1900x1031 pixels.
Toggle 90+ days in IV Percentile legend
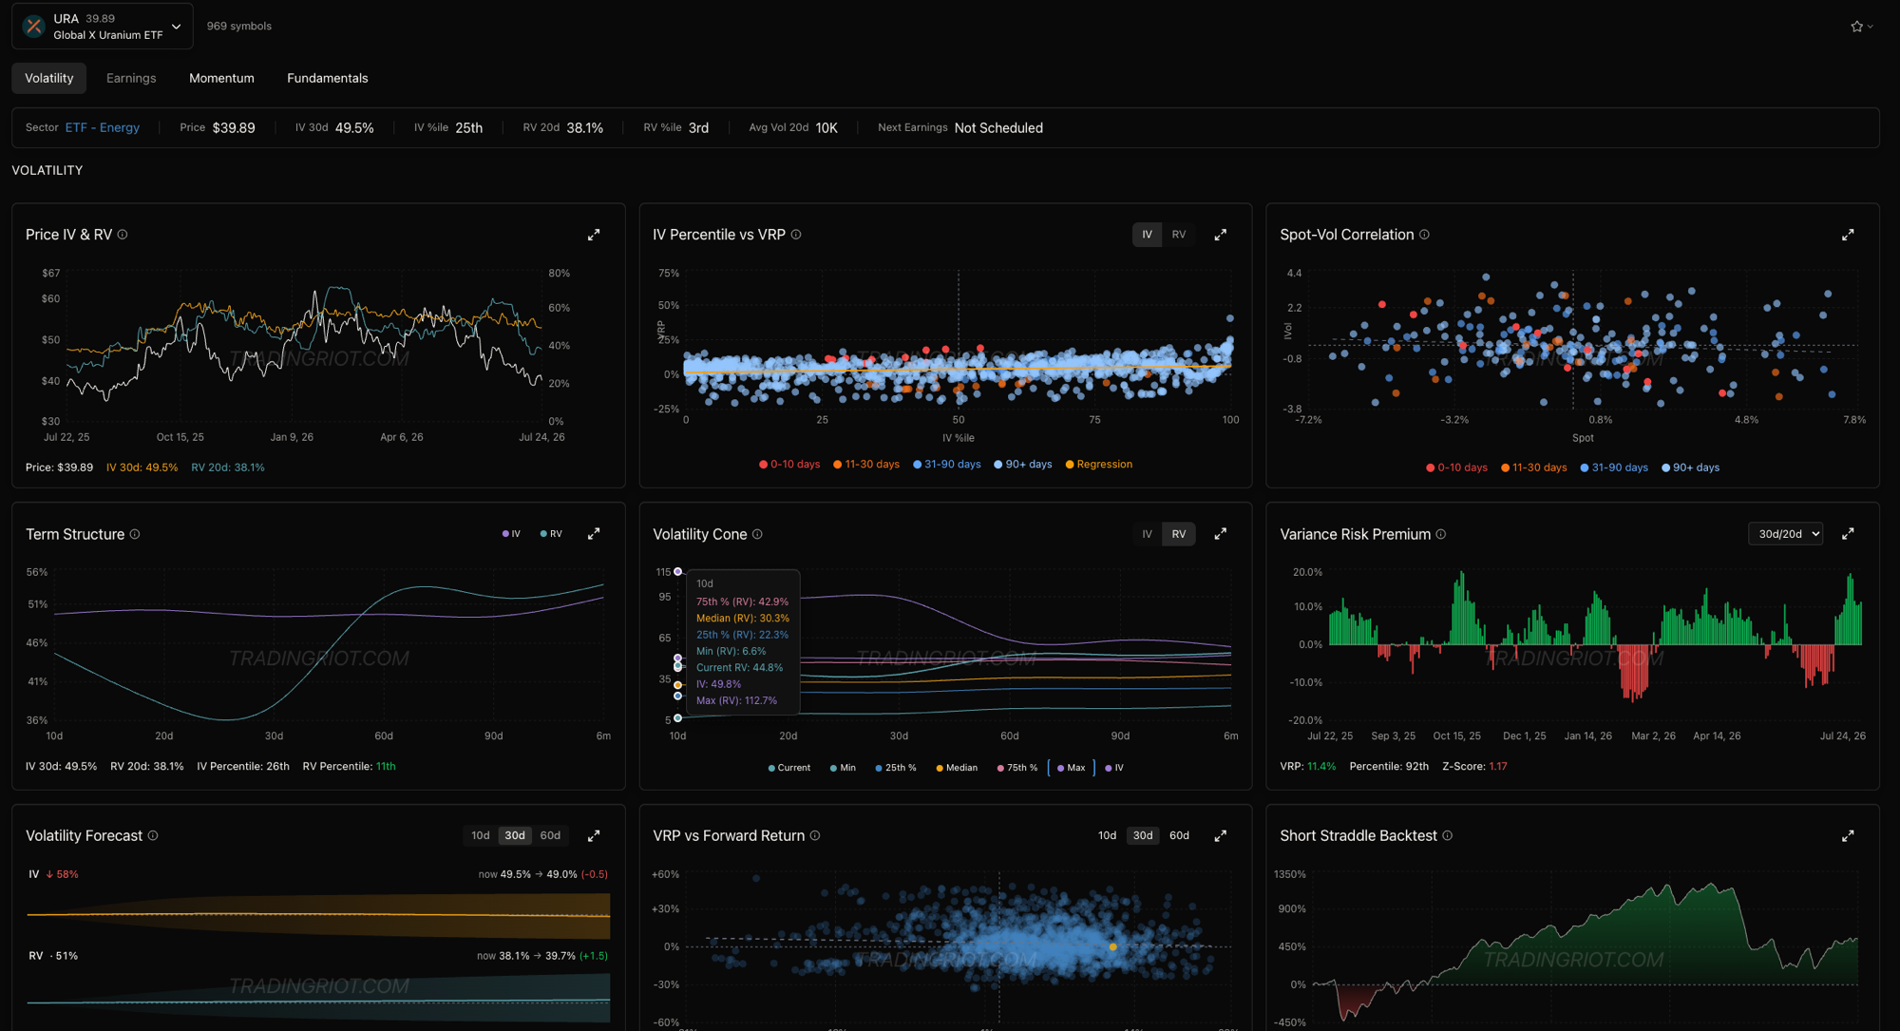pos(1023,465)
